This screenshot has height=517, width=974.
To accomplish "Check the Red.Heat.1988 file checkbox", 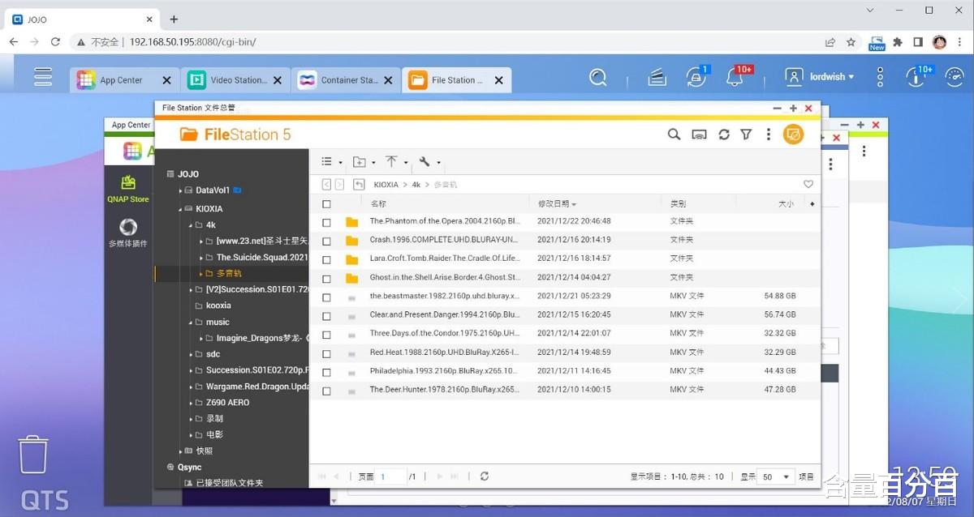I will (326, 353).
